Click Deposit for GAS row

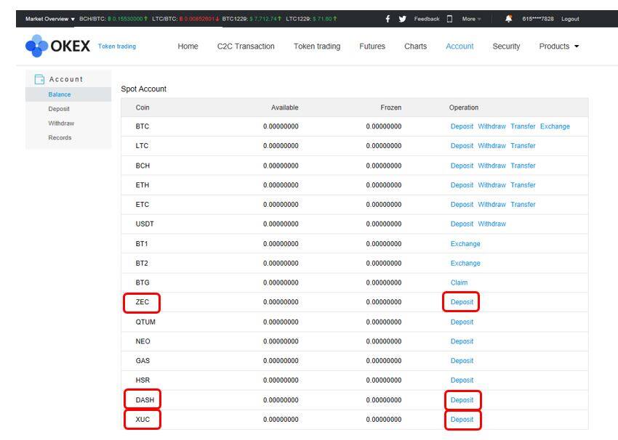click(x=462, y=361)
